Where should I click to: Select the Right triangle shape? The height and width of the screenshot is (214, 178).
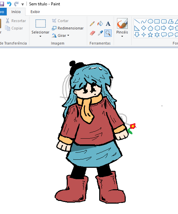(x=137, y=28)
